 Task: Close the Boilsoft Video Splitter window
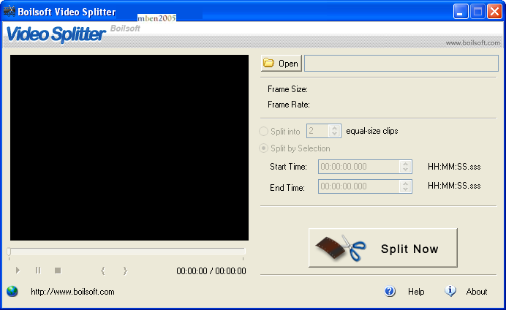point(494,12)
